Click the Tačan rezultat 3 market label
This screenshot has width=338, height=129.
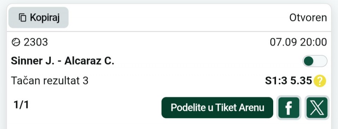pos(50,81)
